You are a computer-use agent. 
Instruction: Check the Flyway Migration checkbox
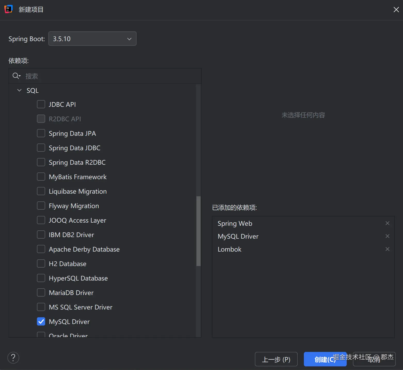[41, 206]
